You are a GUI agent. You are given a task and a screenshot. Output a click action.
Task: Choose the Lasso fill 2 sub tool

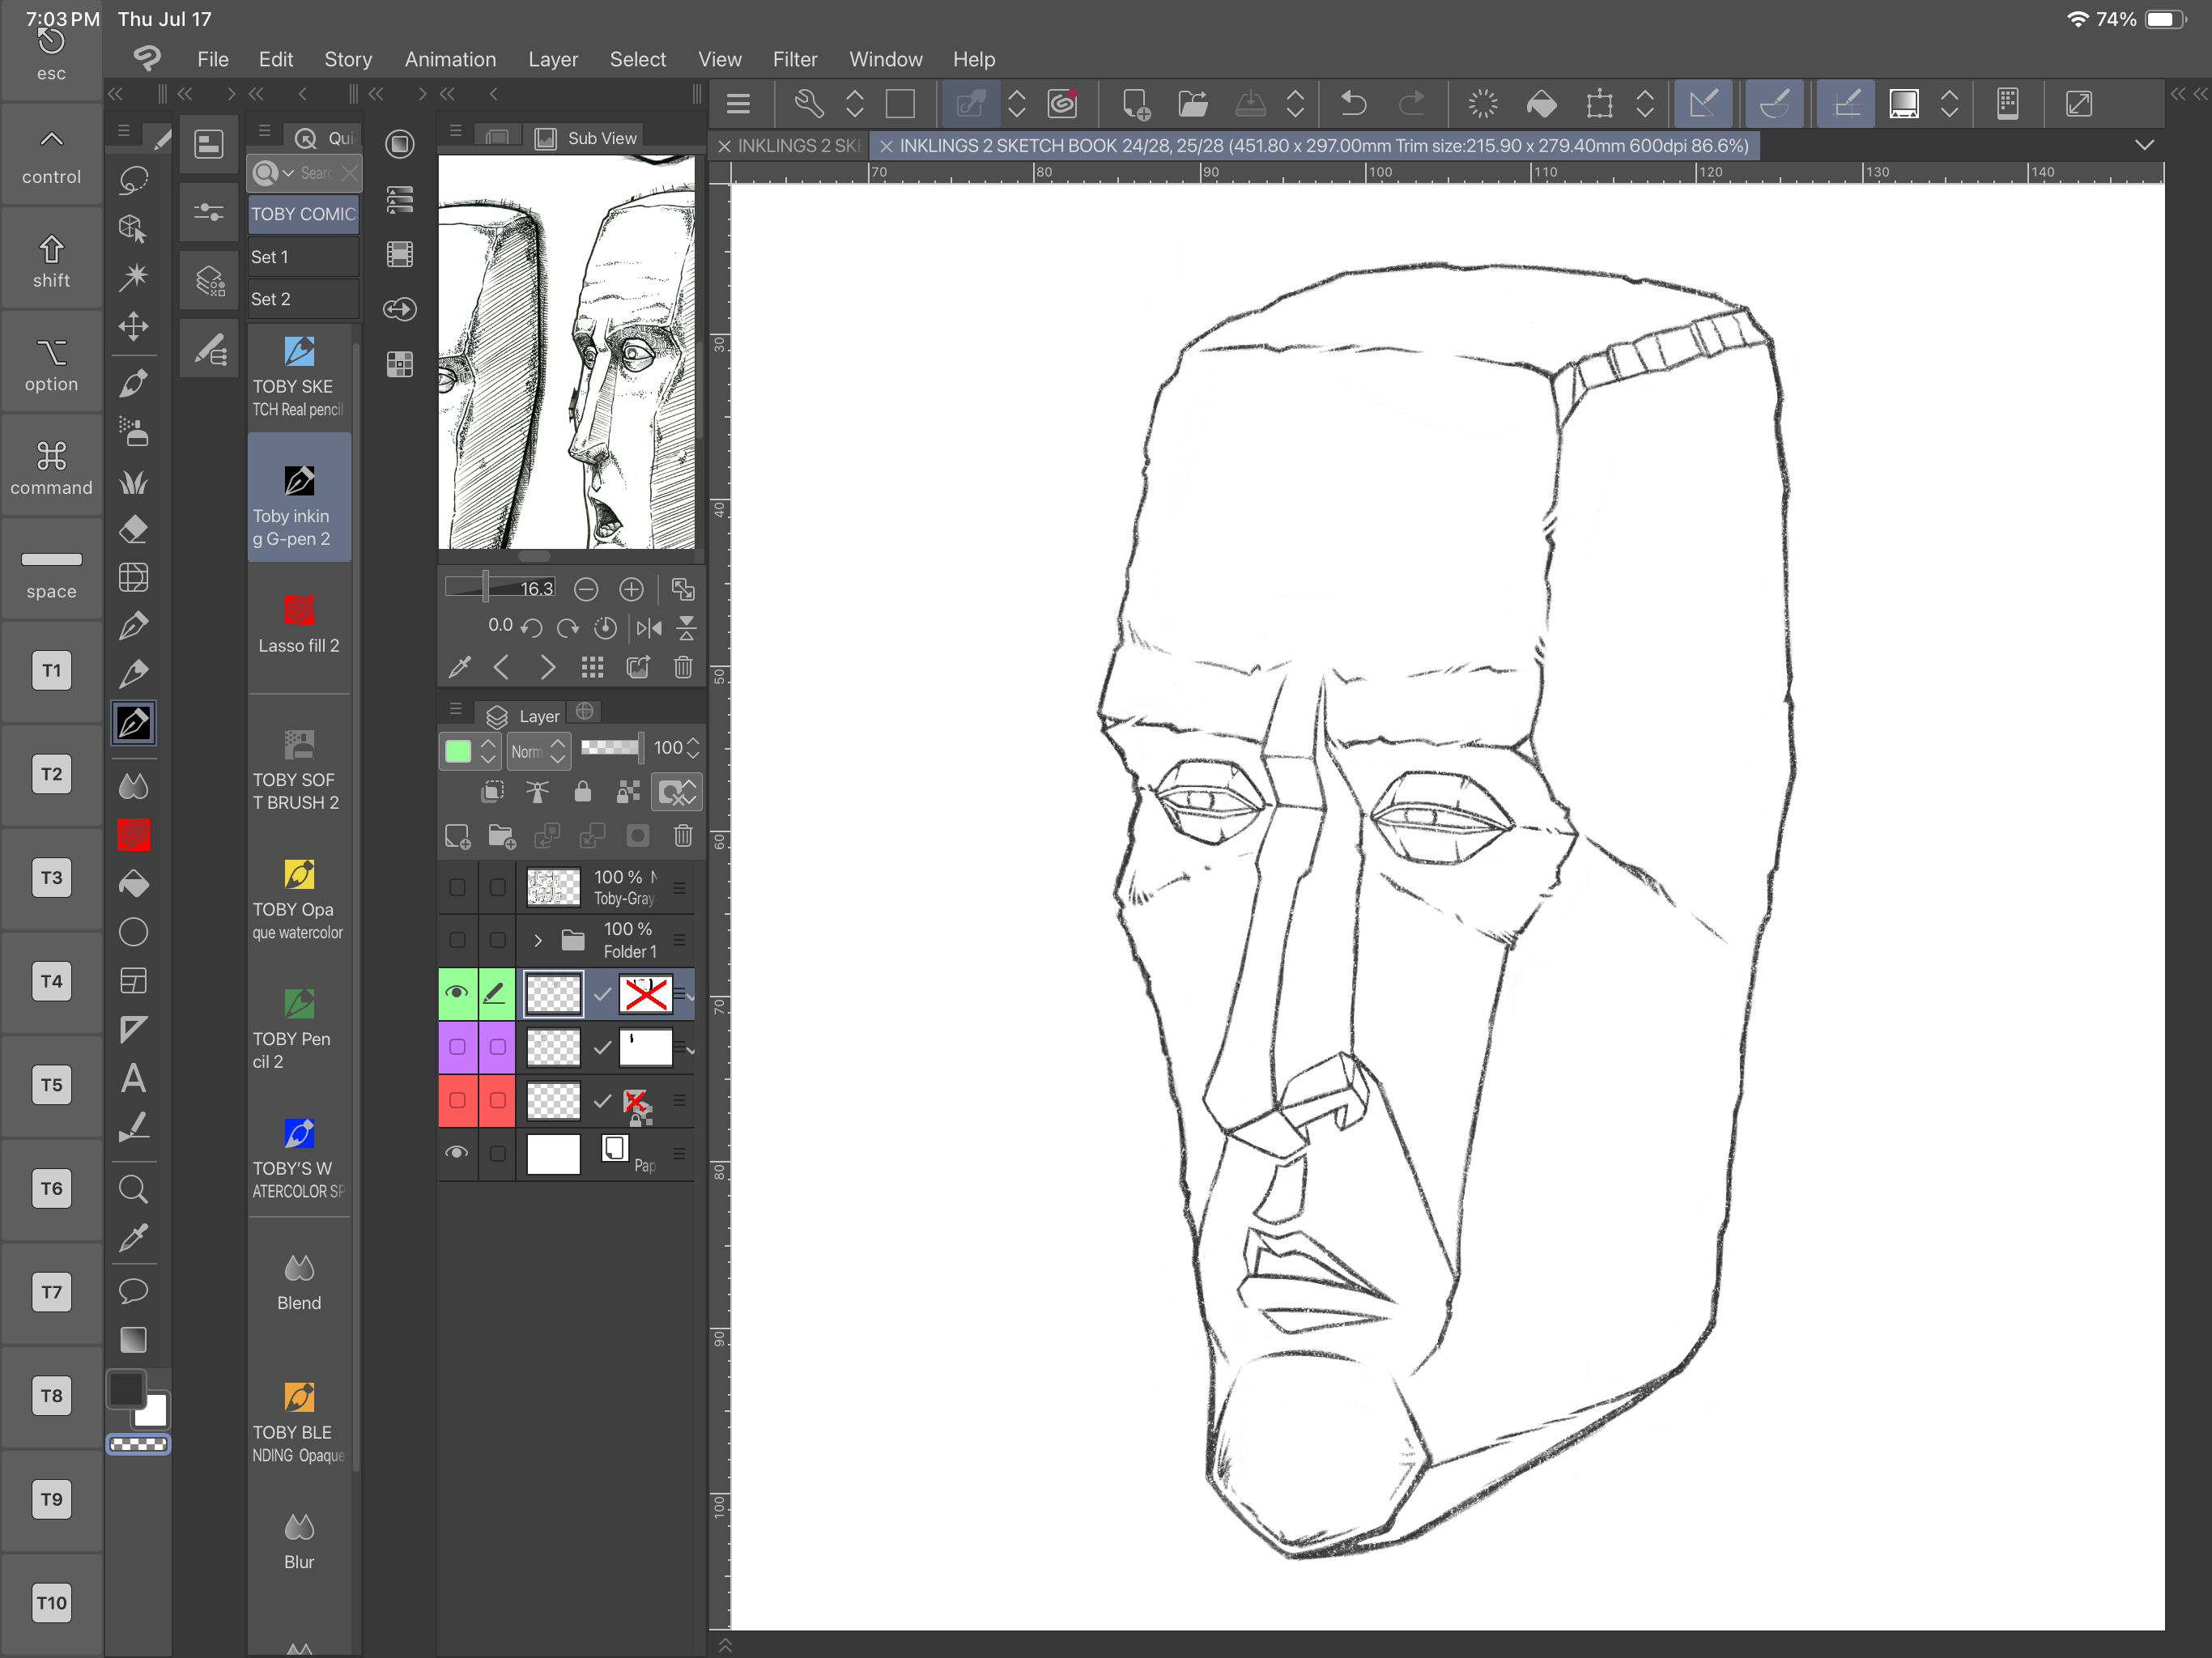[x=299, y=625]
